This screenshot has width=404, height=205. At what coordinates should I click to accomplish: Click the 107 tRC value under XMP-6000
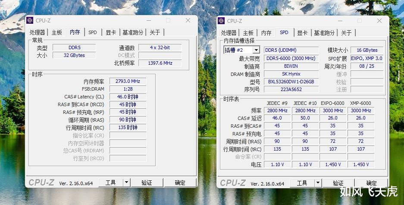(361, 149)
